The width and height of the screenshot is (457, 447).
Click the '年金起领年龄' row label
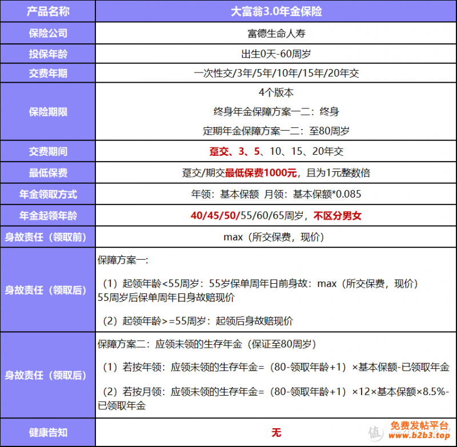coord(48,216)
